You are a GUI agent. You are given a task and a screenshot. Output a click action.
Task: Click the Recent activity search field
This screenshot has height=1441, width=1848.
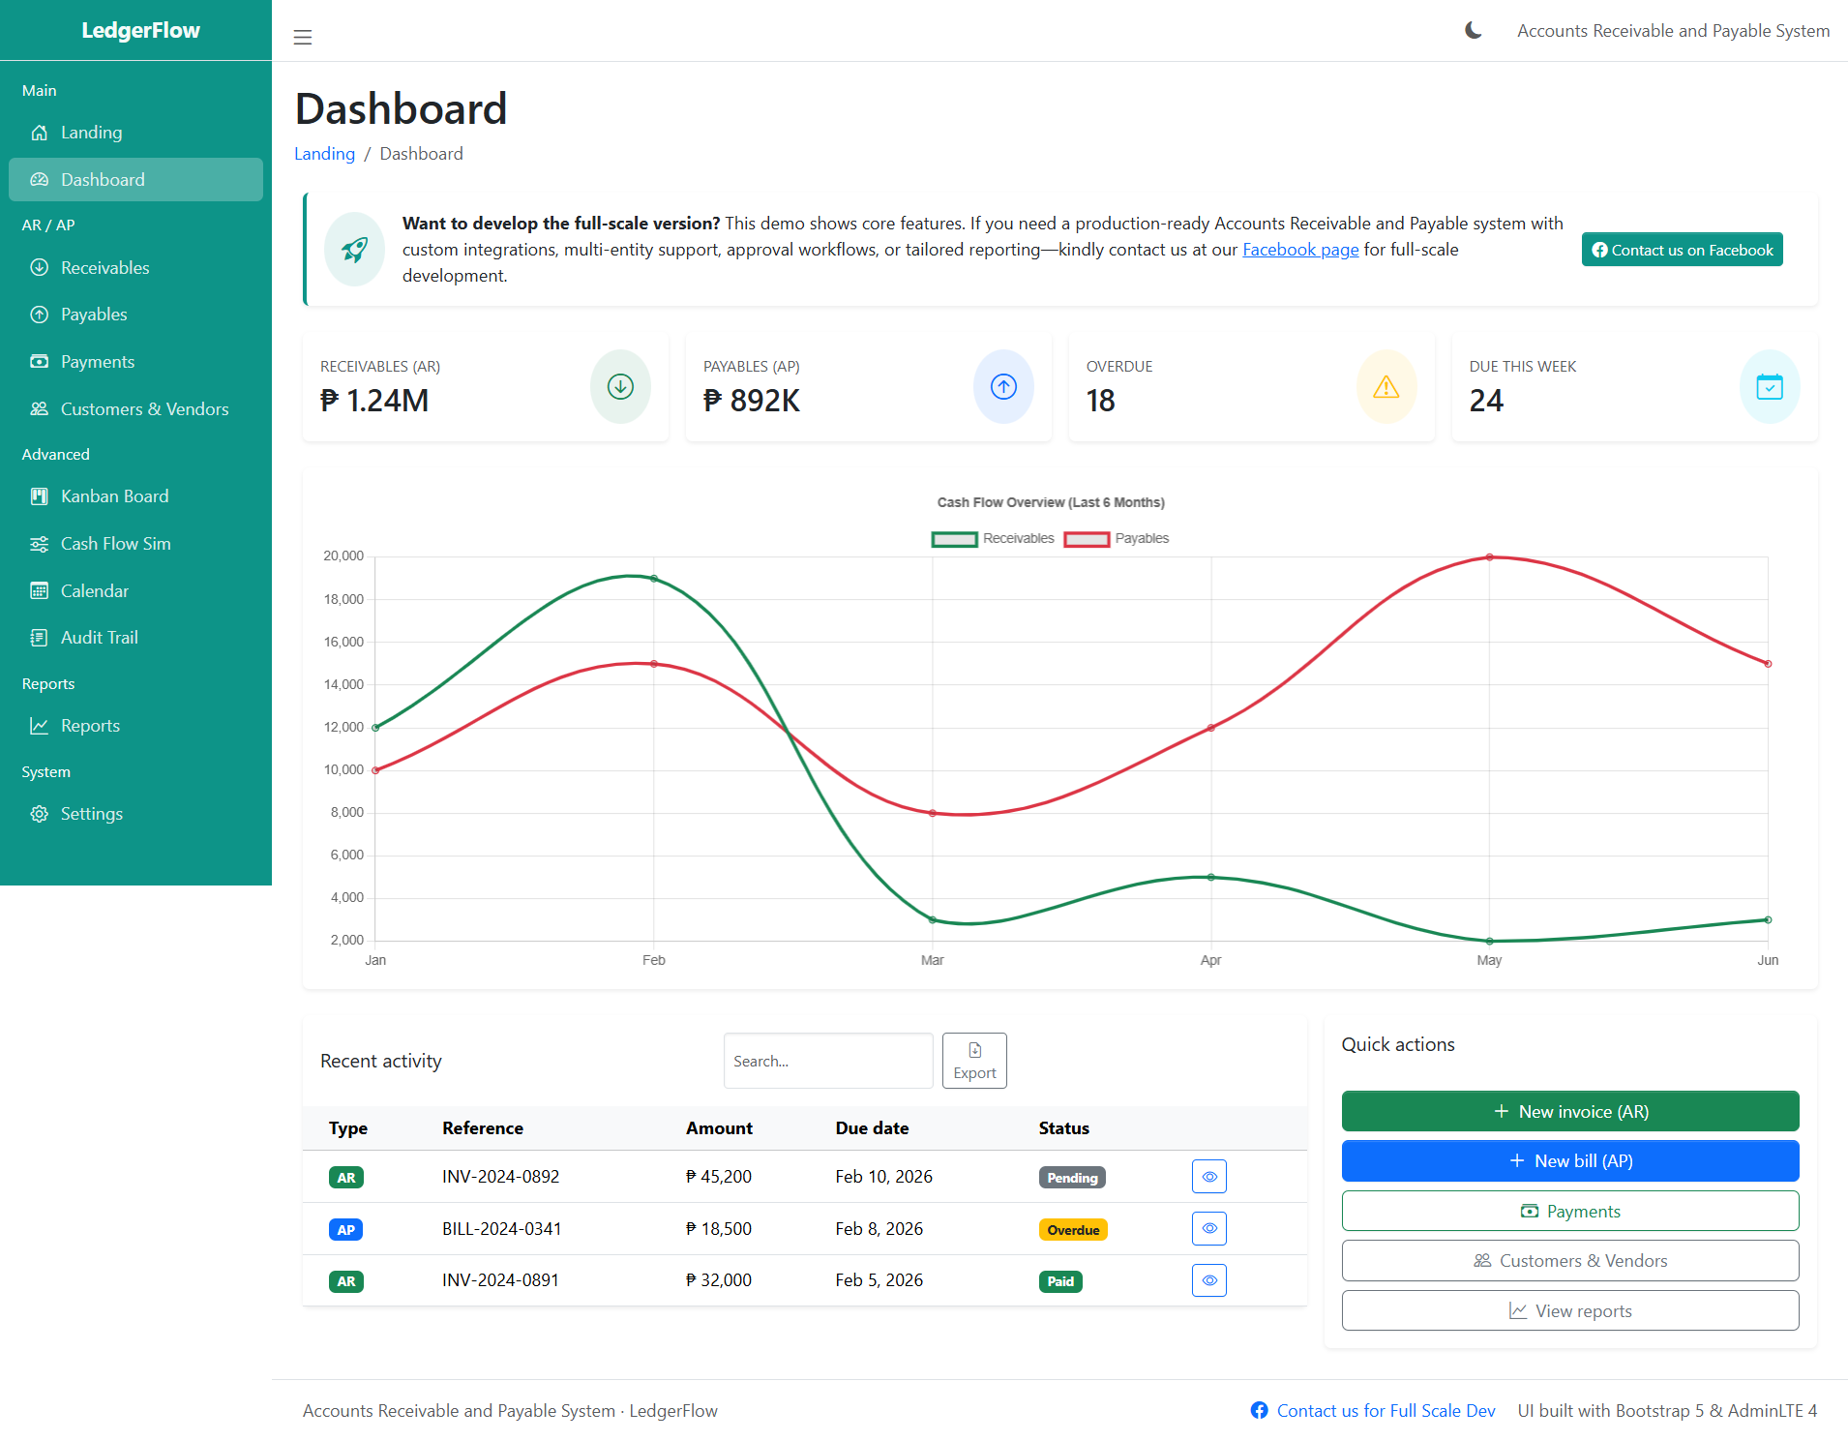pyautogui.click(x=827, y=1060)
